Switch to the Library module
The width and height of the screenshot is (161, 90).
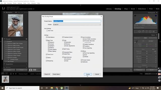[x=109, y=9]
